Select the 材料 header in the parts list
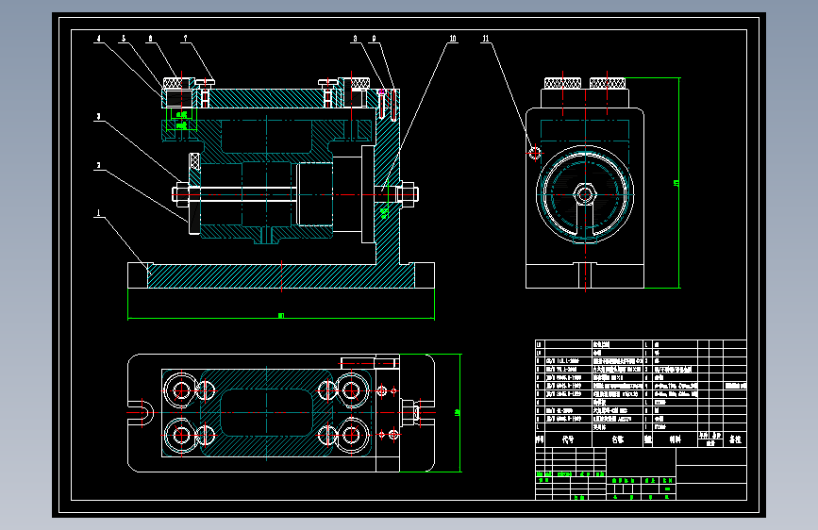The width and height of the screenshot is (818, 530). tap(675, 439)
